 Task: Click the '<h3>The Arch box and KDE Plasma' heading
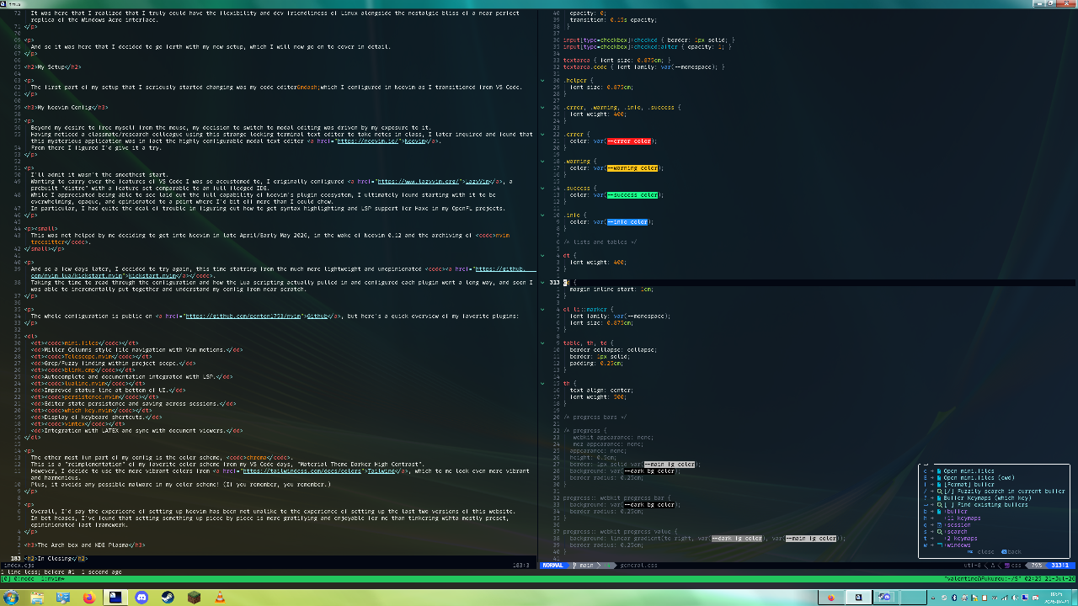tap(83, 545)
